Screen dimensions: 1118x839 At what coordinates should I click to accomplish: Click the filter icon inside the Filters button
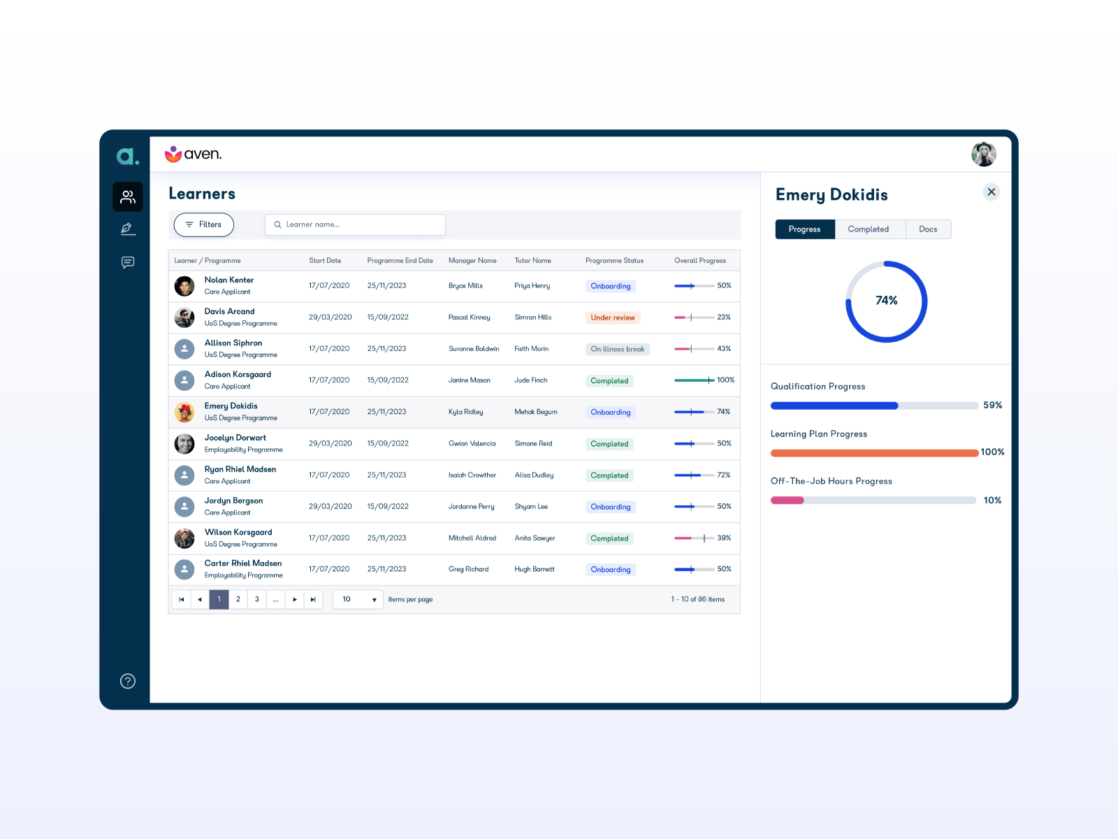191,224
